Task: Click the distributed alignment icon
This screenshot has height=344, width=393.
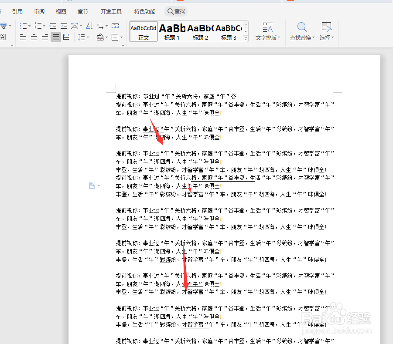Action: [66, 38]
